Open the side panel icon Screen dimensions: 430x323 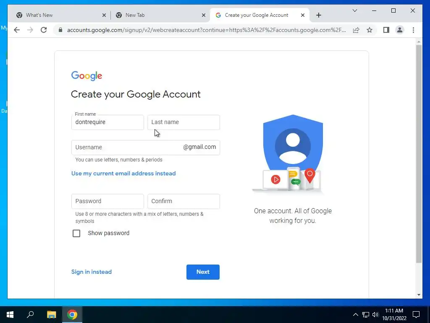(386, 30)
